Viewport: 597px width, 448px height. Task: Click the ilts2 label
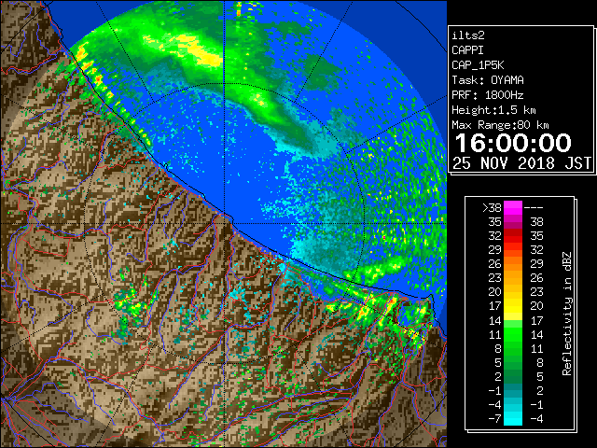click(468, 35)
